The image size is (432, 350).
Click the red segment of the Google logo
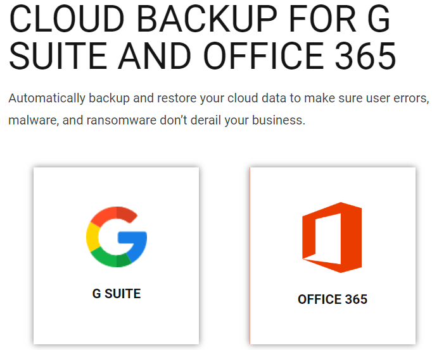(112, 214)
